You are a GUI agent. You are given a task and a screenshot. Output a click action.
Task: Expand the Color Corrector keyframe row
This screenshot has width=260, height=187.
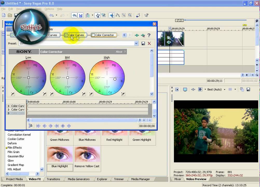(9, 113)
